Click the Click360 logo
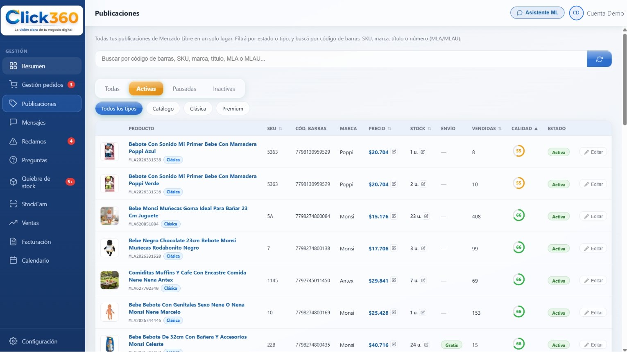 pyautogui.click(x=42, y=20)
